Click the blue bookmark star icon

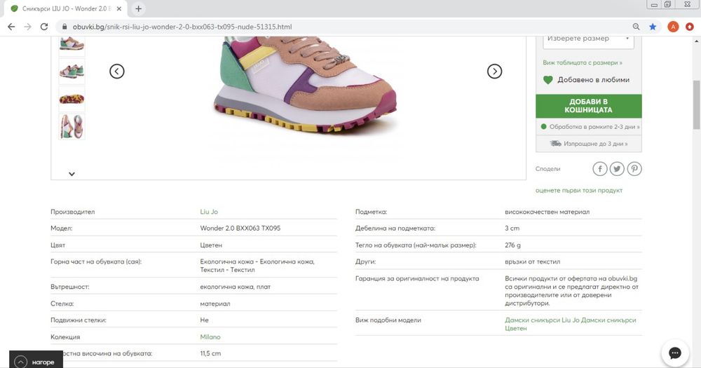pyautogui.click(x=653, y=27)
